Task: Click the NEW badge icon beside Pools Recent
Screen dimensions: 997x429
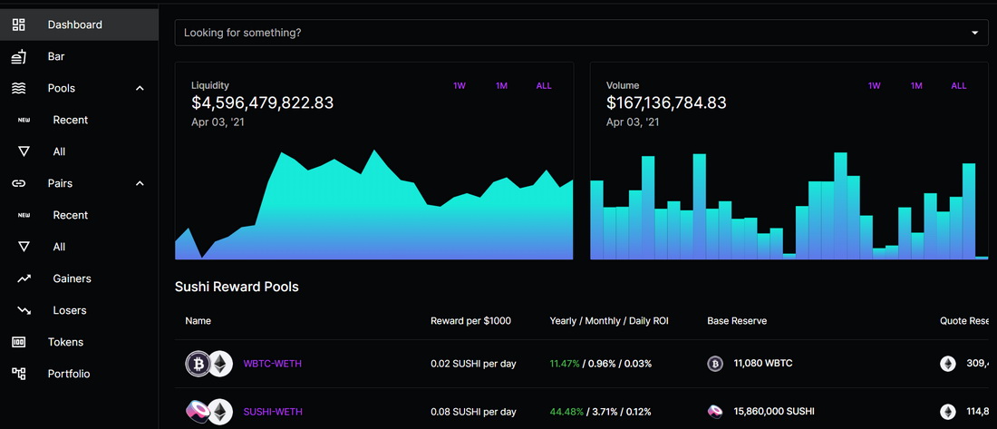Action: [x=24, y=121]
